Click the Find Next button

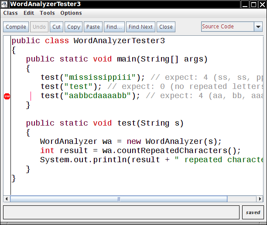[140, 27]
